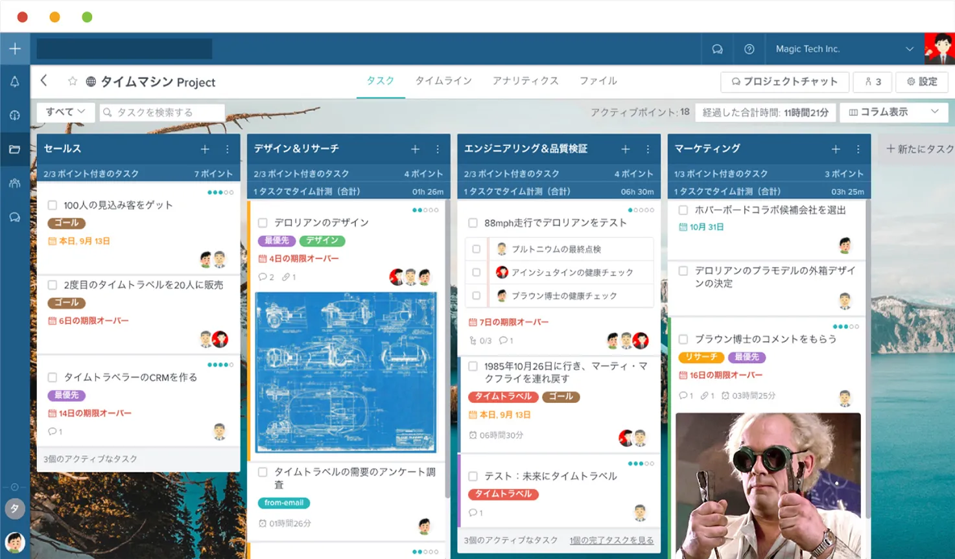Click the globe icon beside project title
Image resolution: width=955 pixels, height=559 pixels.
point(91,82)
